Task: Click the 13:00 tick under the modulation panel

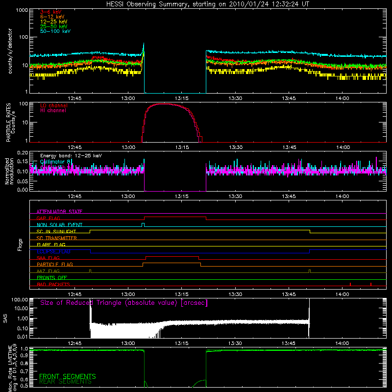Action: (128, 196)
